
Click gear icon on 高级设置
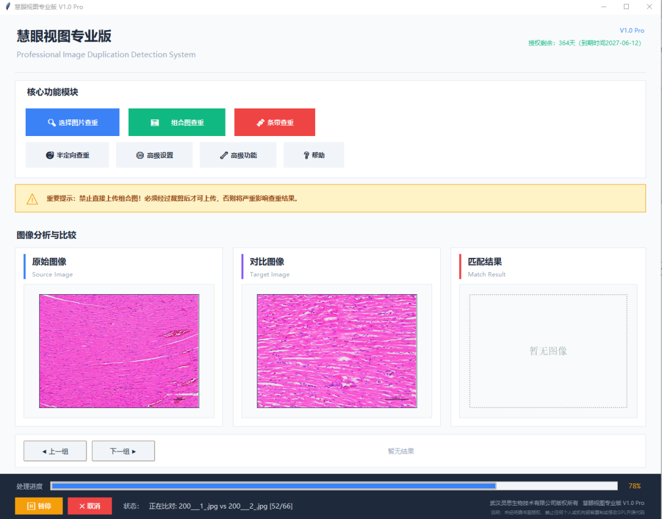[x=140, y=155]
